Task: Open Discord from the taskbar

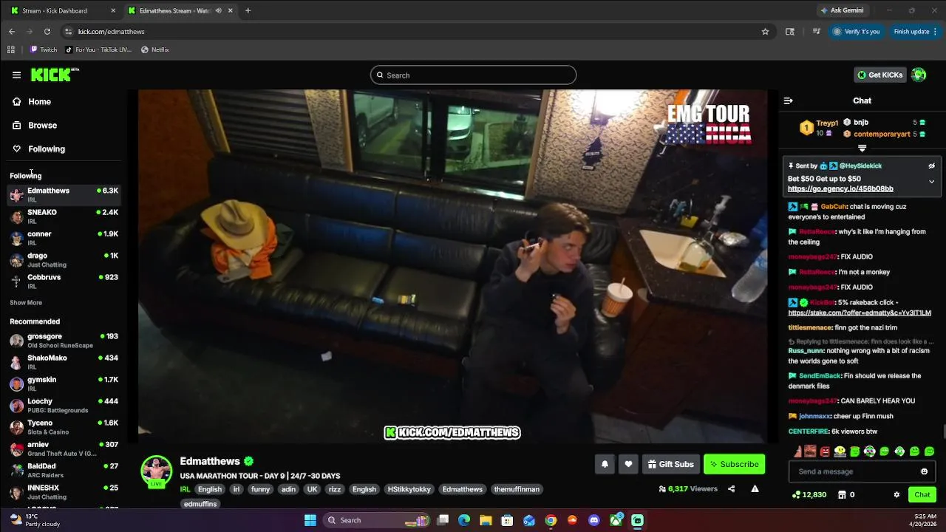Action: [x=594, y=520]
